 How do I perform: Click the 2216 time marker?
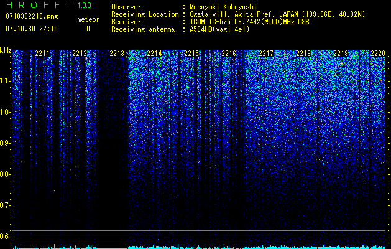coord(229,53)
